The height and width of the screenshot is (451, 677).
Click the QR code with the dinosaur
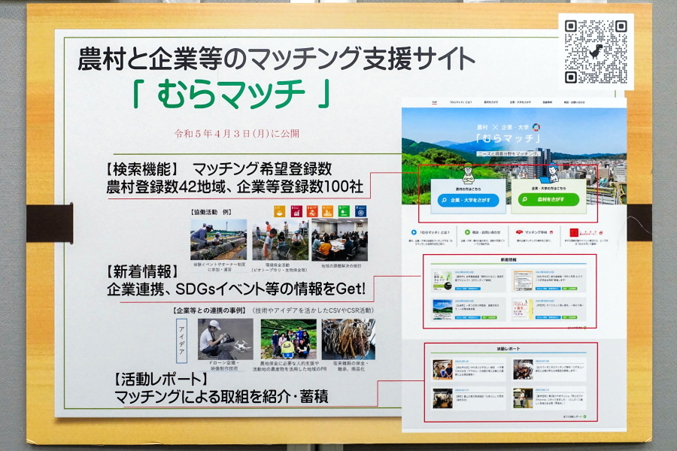(x=595, y=51)
